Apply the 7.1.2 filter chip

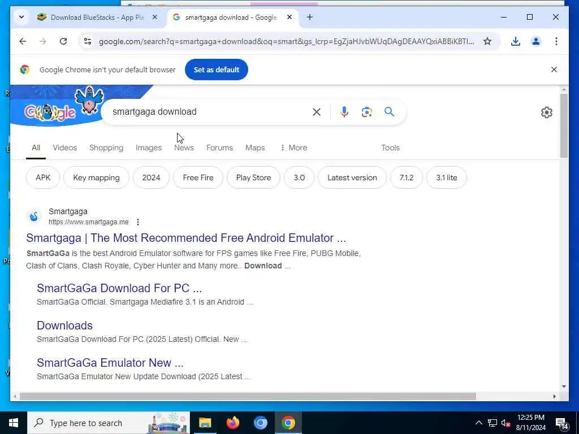tap(406, 177)
